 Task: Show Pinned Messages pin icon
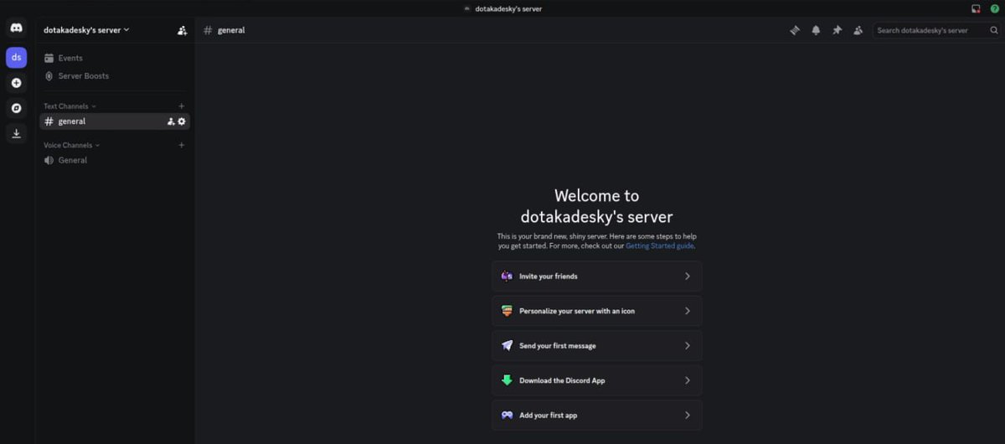[x=837, y=30]
